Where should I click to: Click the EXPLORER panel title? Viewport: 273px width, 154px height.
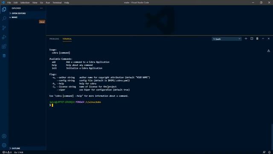tap(16, 8)
